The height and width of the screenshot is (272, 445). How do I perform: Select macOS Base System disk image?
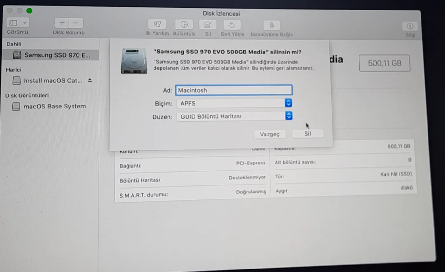(49, 106)
